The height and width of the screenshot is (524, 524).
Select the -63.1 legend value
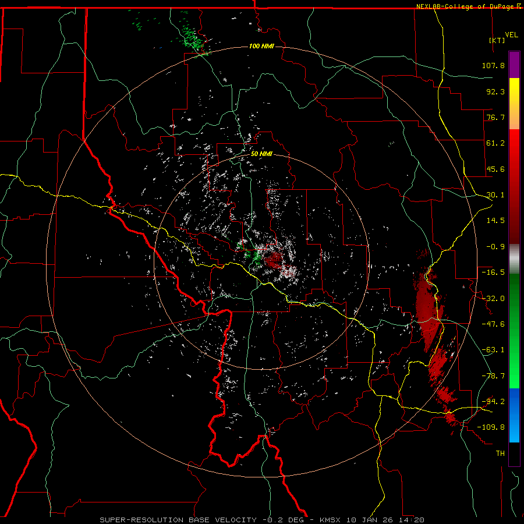pyautogui.click(x=493, y=350)
